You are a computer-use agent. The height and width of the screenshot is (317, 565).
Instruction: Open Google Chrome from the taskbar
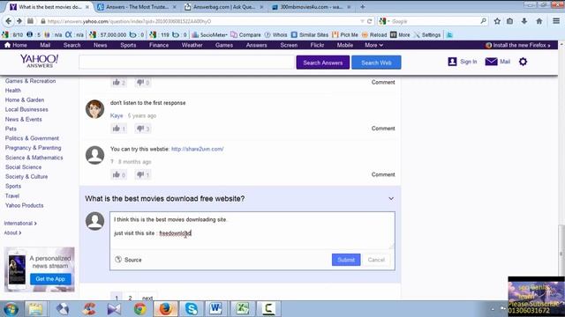140,309
